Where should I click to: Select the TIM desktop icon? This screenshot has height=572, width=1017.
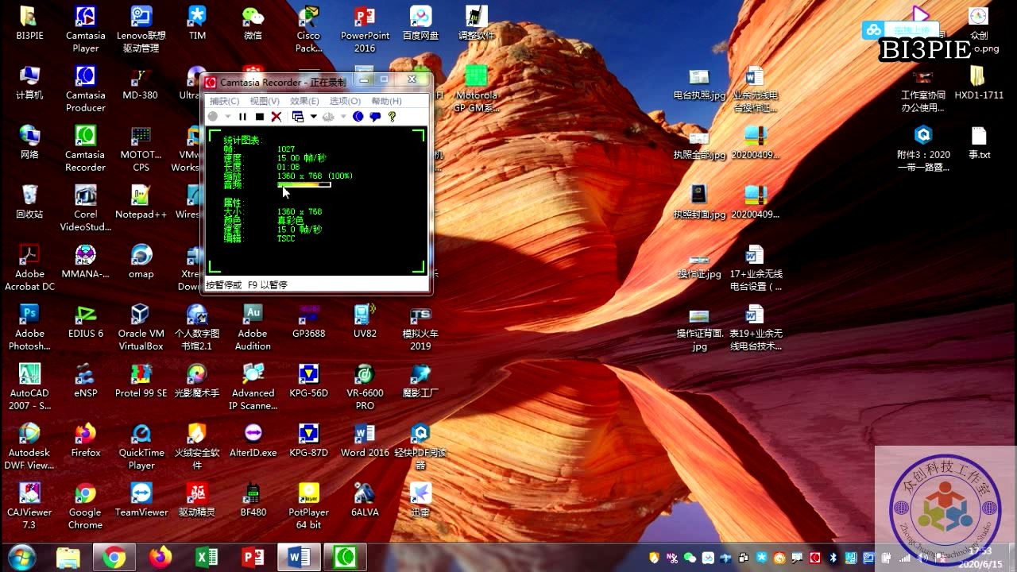click(x=197, y=23)
